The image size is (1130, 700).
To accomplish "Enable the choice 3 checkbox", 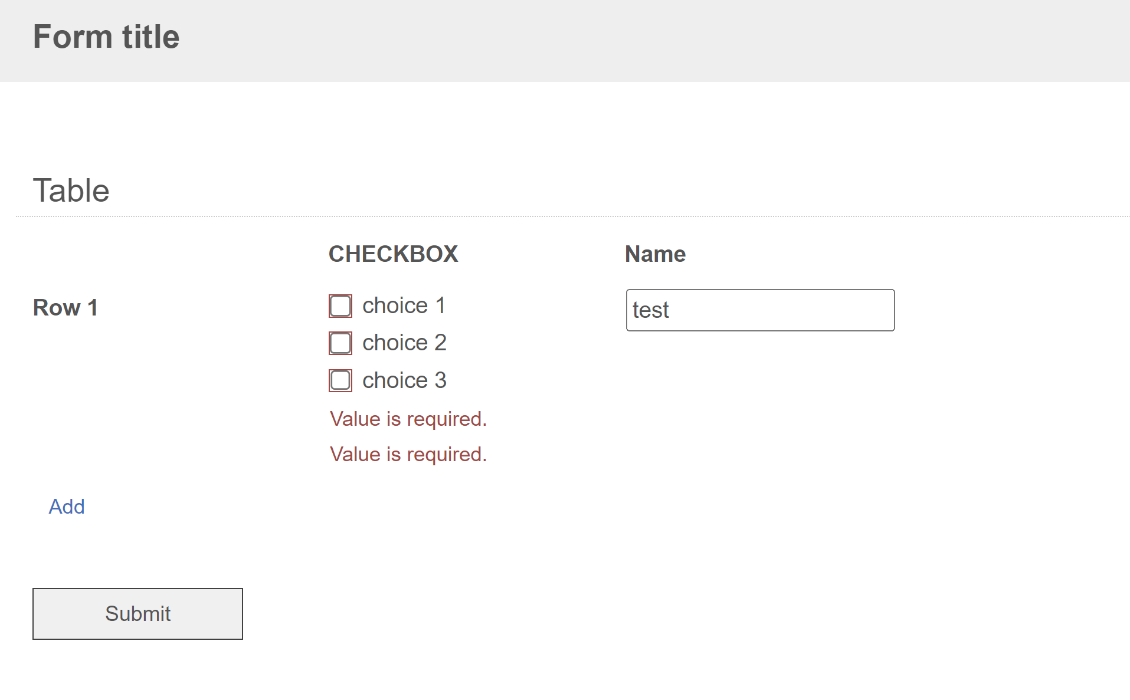I will (x=340, y=380).
